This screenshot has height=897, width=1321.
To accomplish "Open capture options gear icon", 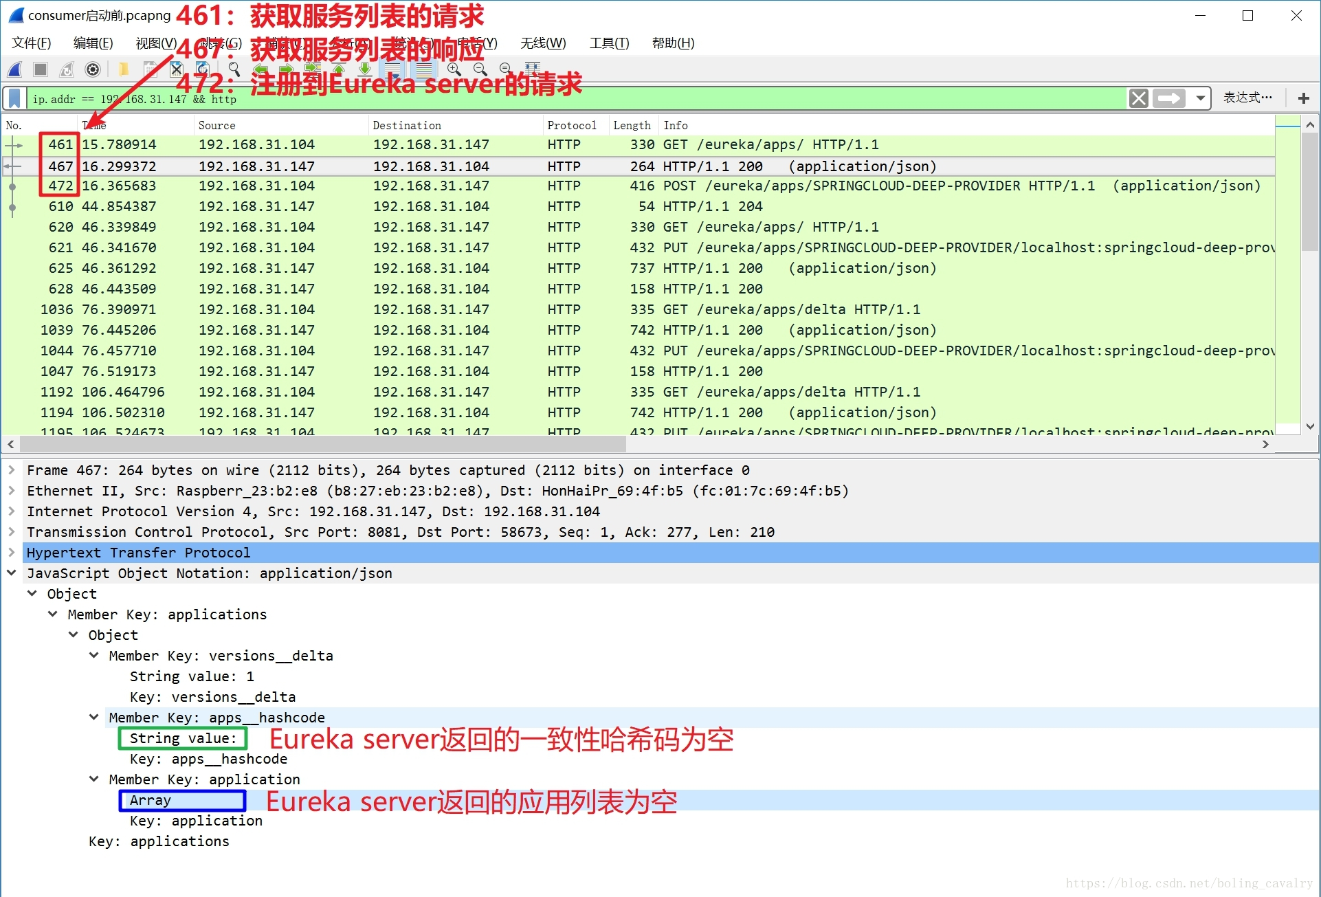I will pos(93,69).
